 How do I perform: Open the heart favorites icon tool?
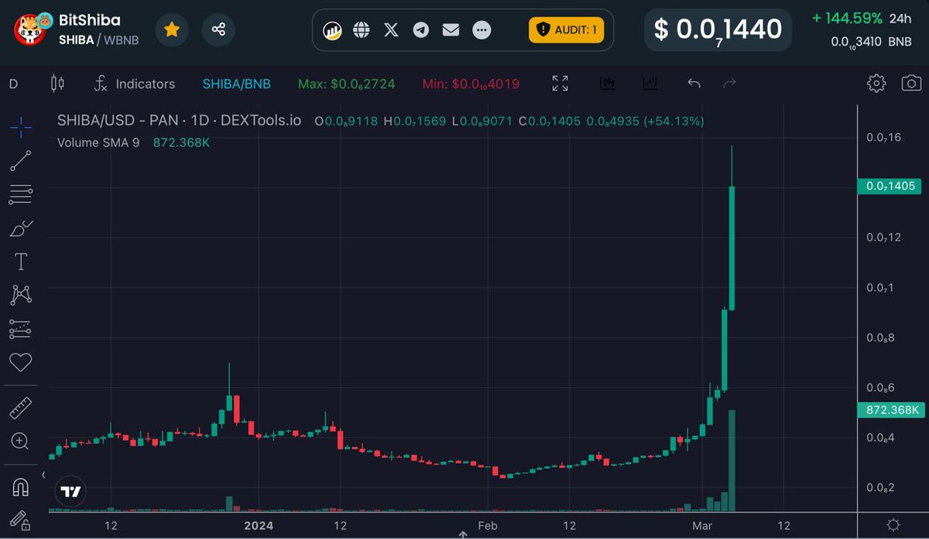(21, 362)
